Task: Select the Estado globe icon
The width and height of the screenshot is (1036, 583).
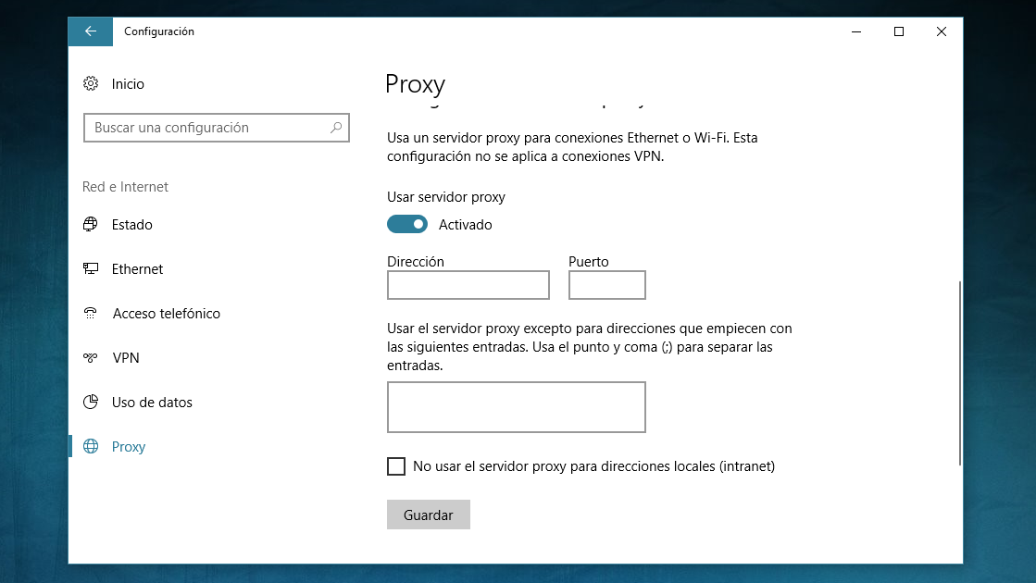Action: click(x=90, y=224)
